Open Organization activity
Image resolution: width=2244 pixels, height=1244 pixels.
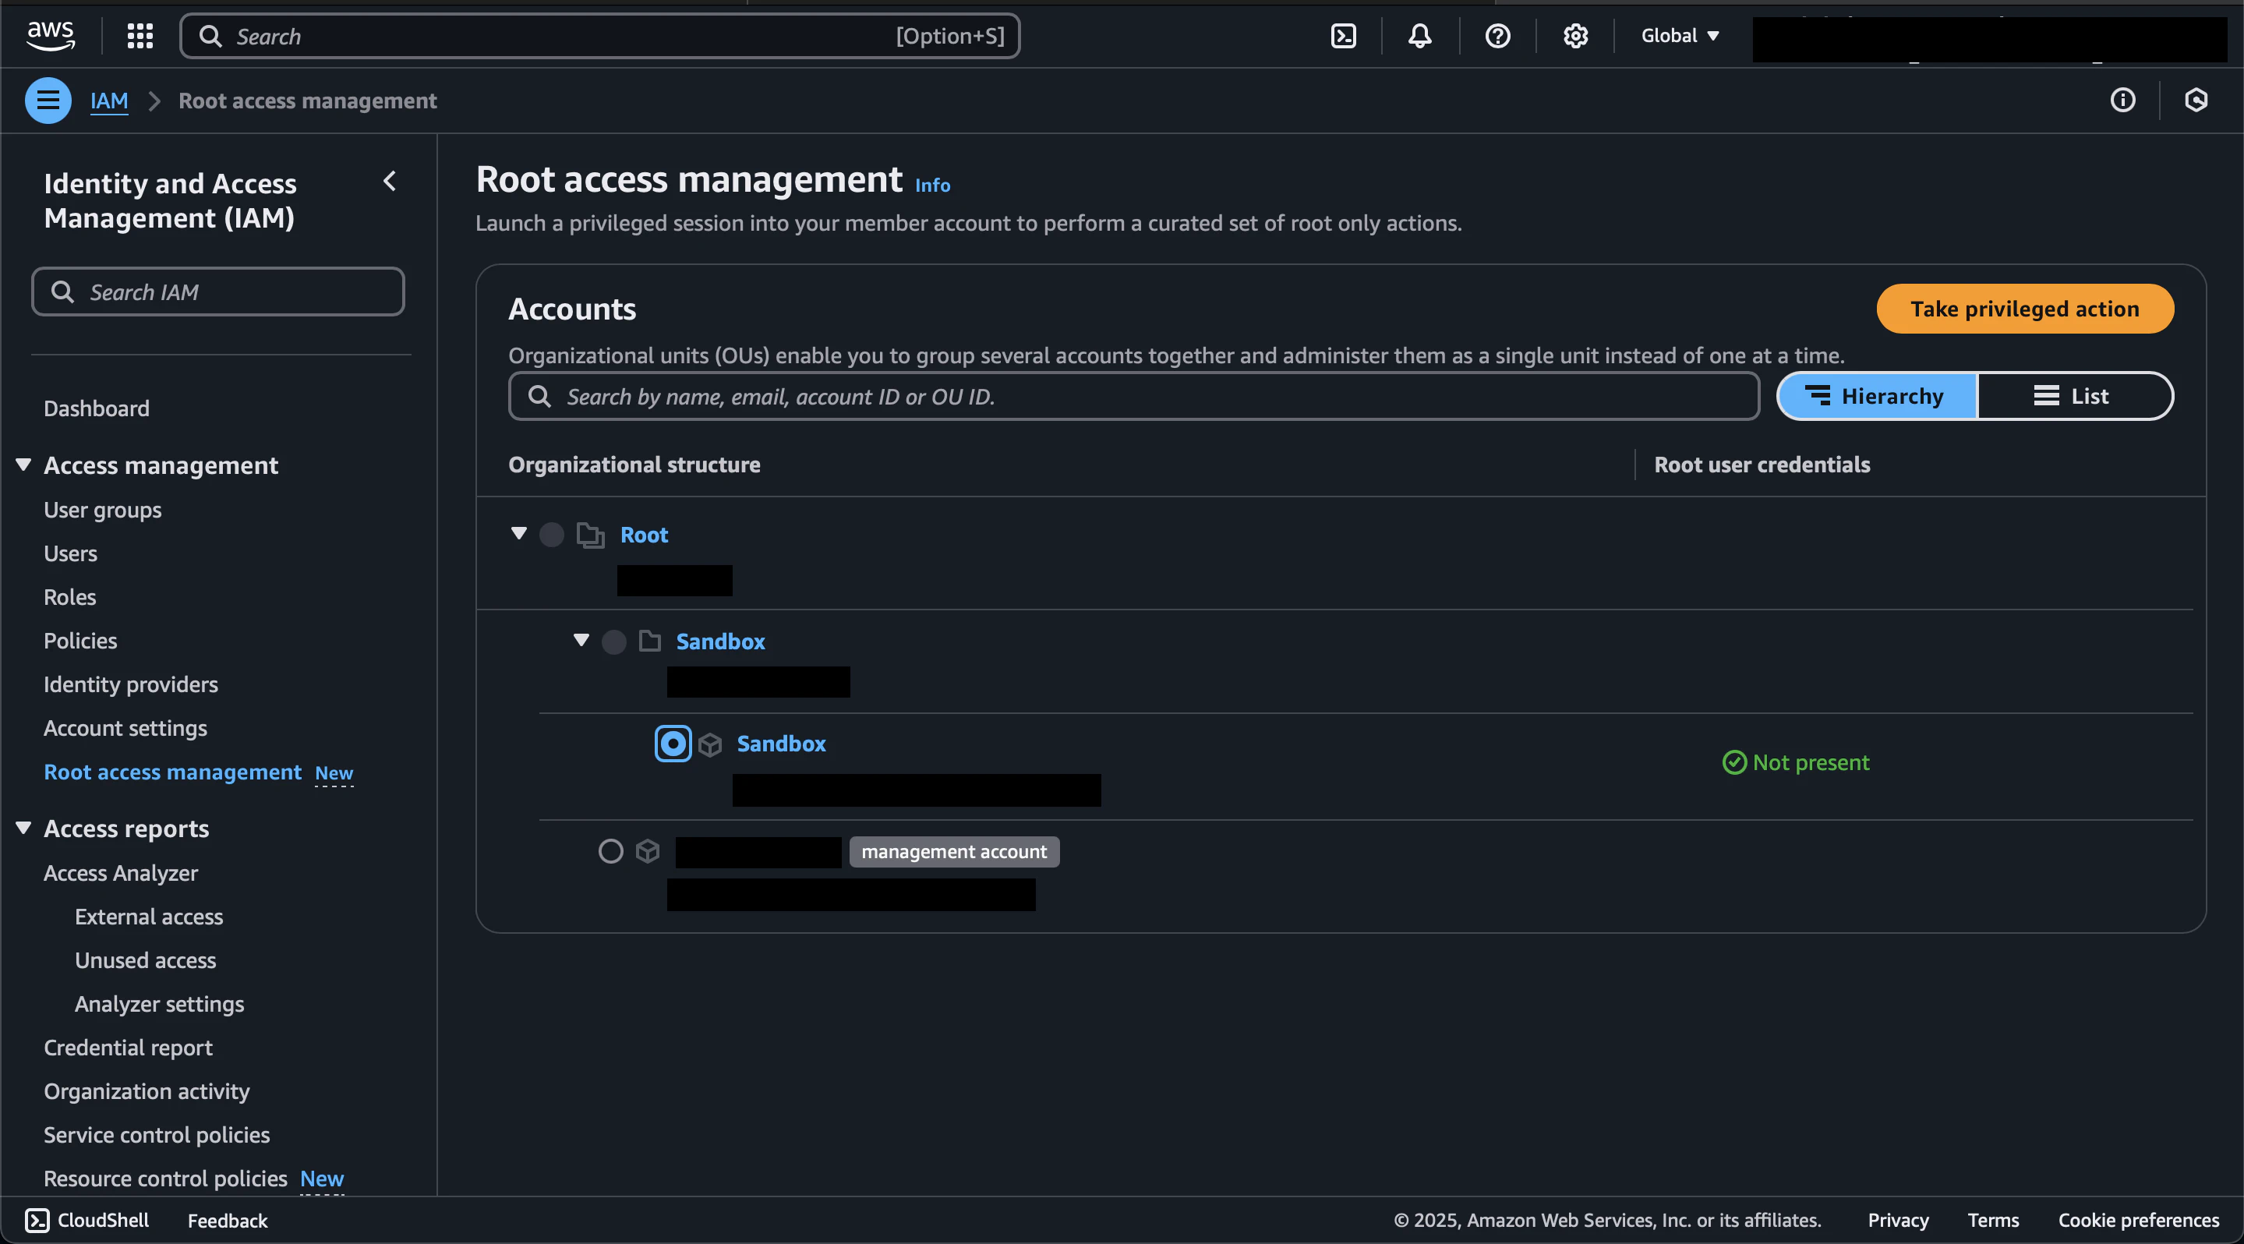(147, 1090)
